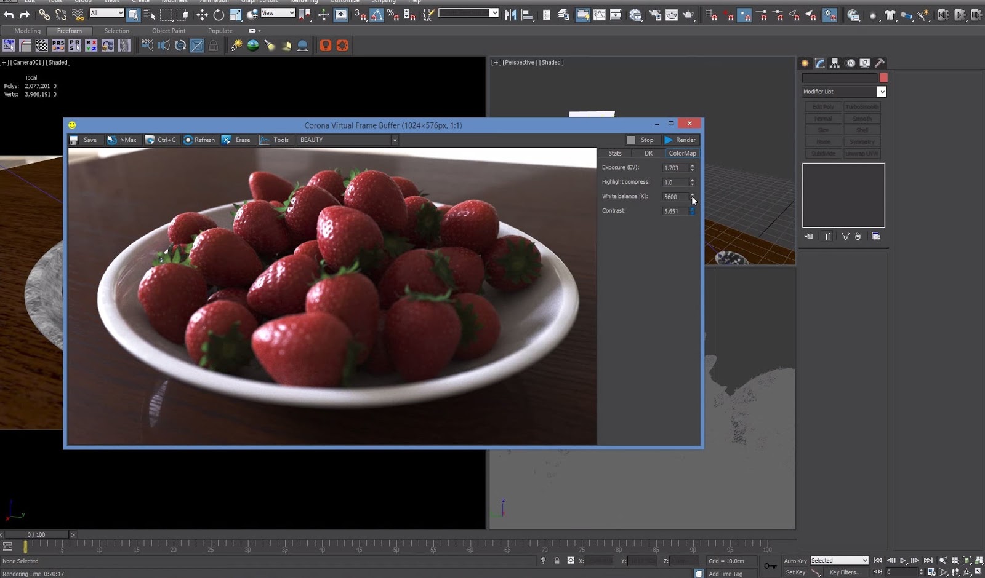This screenshot has width=985, height=578.
Task: Open the Selected key filter dropdown
Action: 839,561
